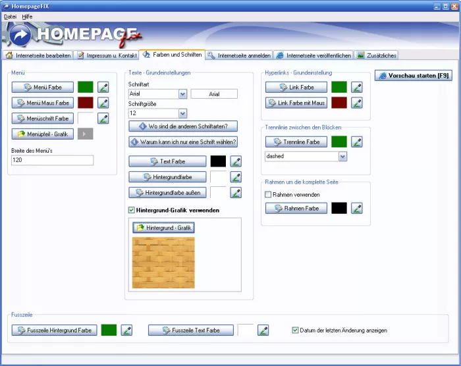This screenshot has width=461, height=366.
Task: Open the dashed line style dropdown
Action: pos(342,157)
